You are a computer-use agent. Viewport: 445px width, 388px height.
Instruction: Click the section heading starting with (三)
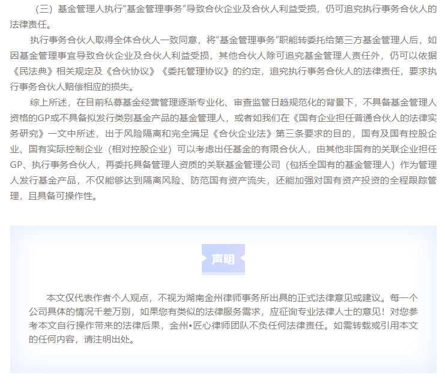[x=222, y=10]
